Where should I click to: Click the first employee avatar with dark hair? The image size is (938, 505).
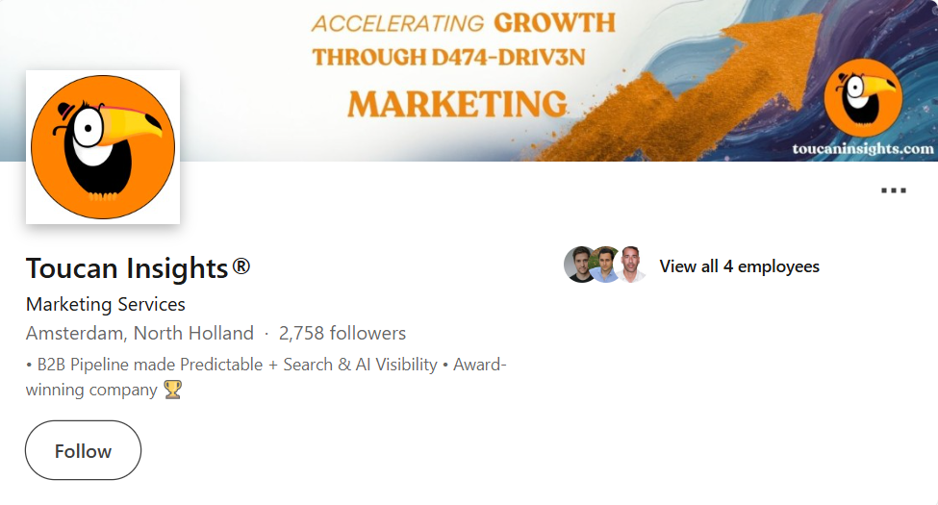[579, 265]
